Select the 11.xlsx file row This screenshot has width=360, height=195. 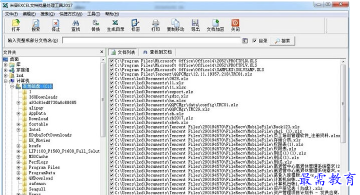(150, 87)
